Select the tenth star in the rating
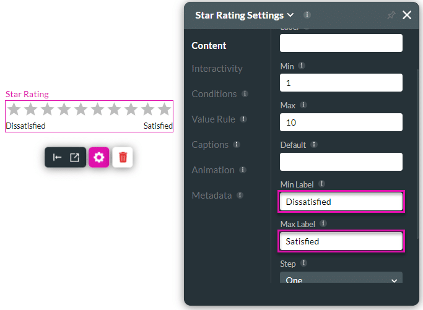 point(164,110)
